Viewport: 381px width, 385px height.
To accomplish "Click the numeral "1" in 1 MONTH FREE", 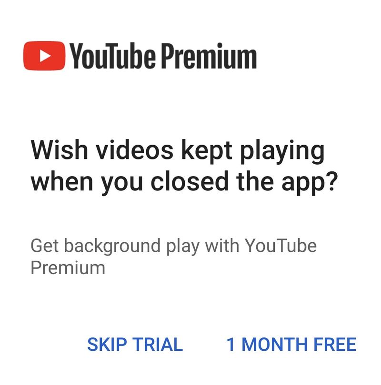I will 231,345.
